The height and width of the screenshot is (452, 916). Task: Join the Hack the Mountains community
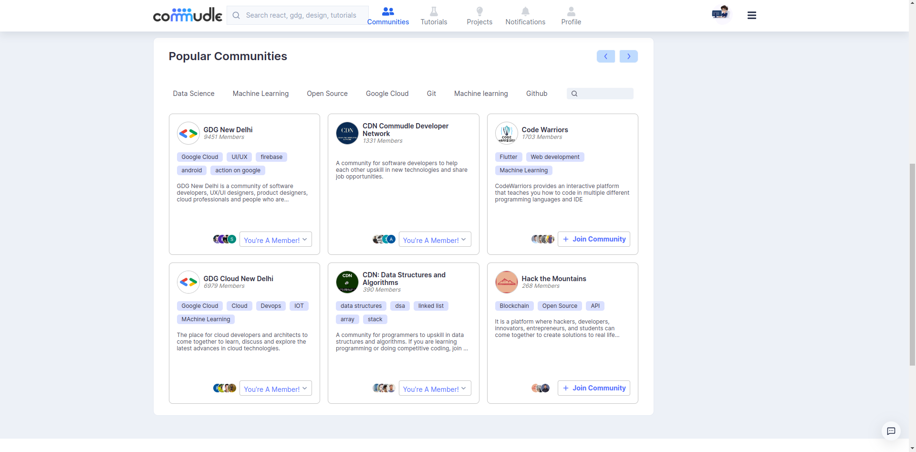coord(594,388)
